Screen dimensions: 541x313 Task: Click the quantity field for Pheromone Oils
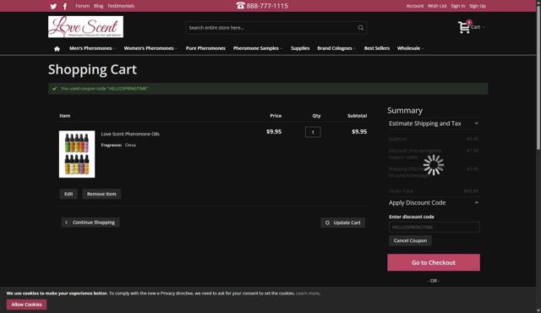(313, 132)
